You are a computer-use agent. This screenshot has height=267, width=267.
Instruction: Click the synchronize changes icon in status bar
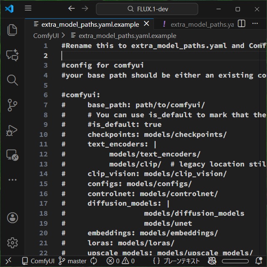pos(93,261)
